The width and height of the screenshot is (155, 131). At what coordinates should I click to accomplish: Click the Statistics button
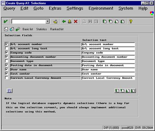[x=42, y=29]
